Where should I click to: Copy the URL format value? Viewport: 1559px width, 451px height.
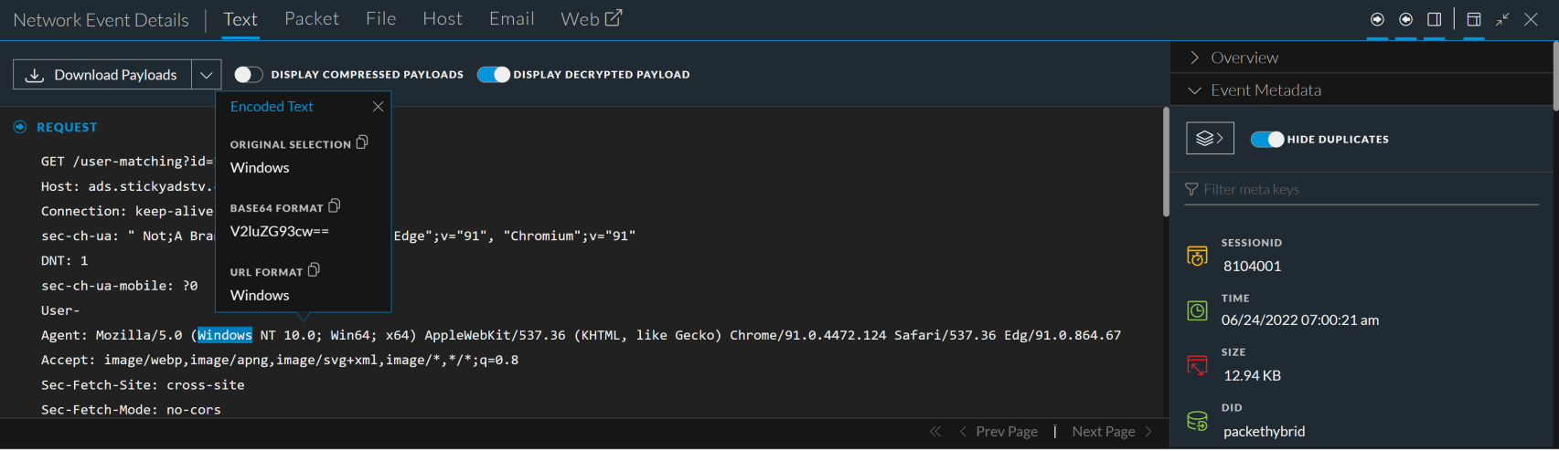(314, 270)
